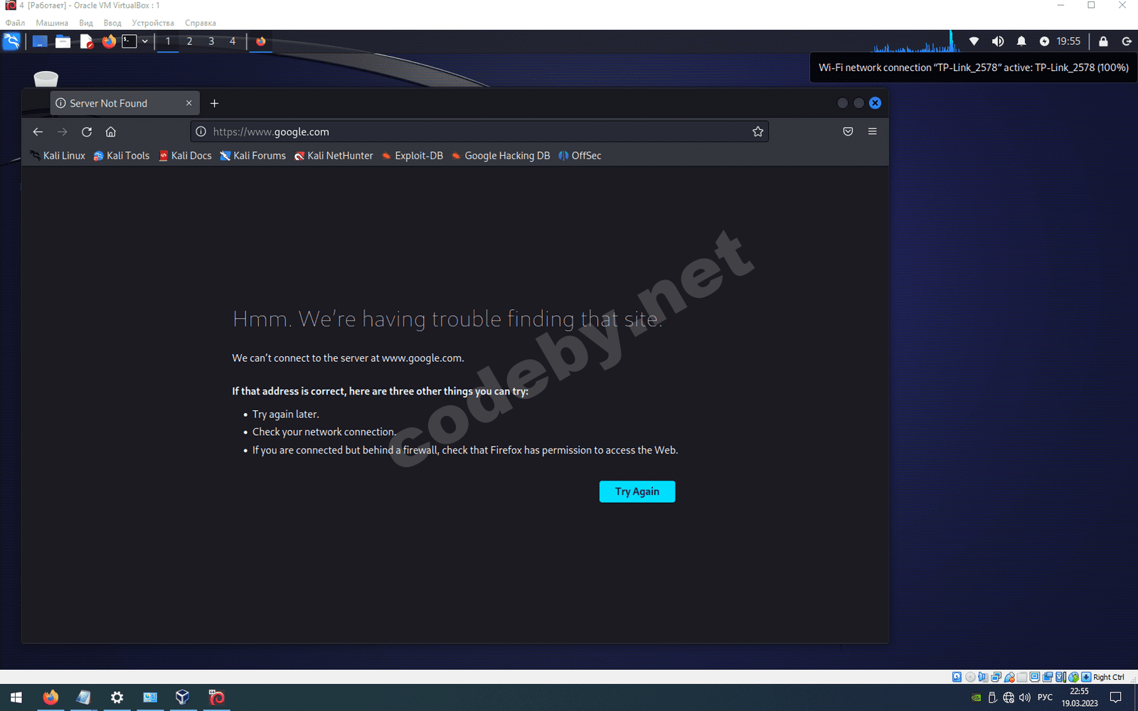1138x711 pixels.
Task: Open the Save to Pocket button
Action: [848, 132]
